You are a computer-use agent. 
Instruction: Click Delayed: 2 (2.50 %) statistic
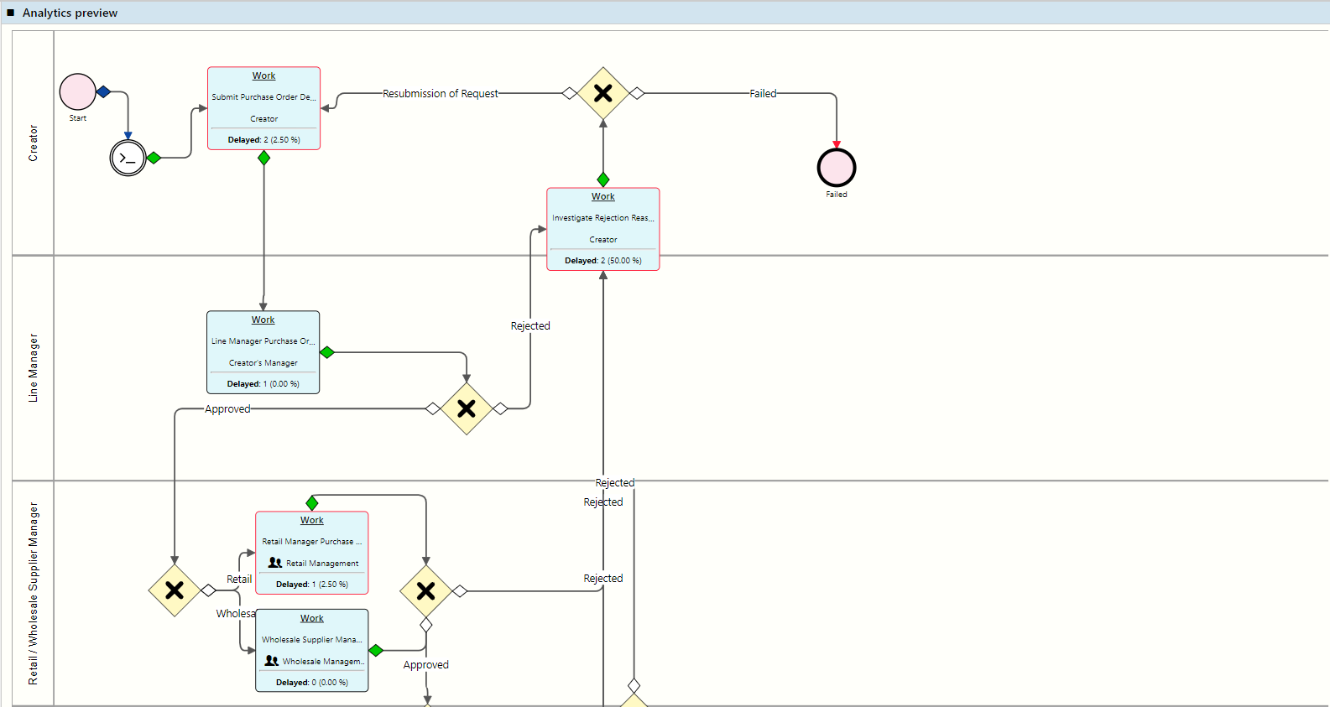[264, 139]
